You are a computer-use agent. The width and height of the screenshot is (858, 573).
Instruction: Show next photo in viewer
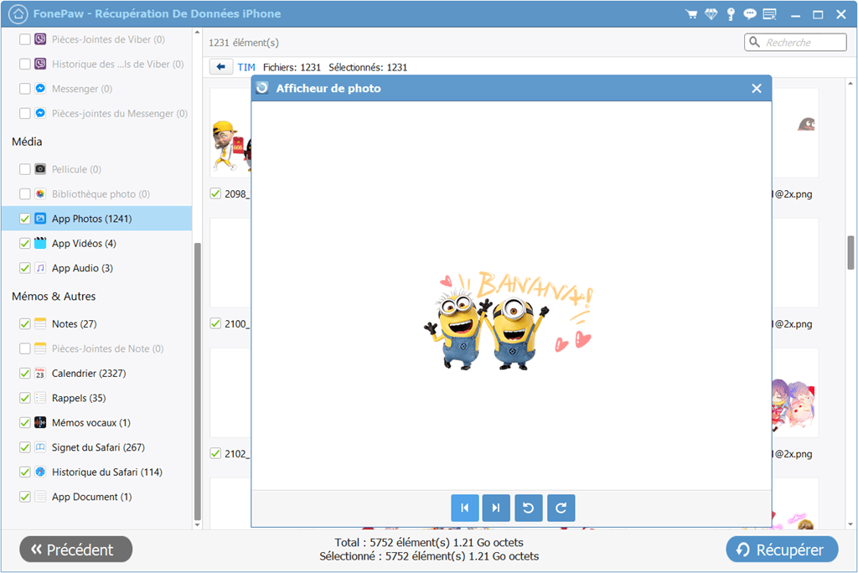click(x=496, y=508)
